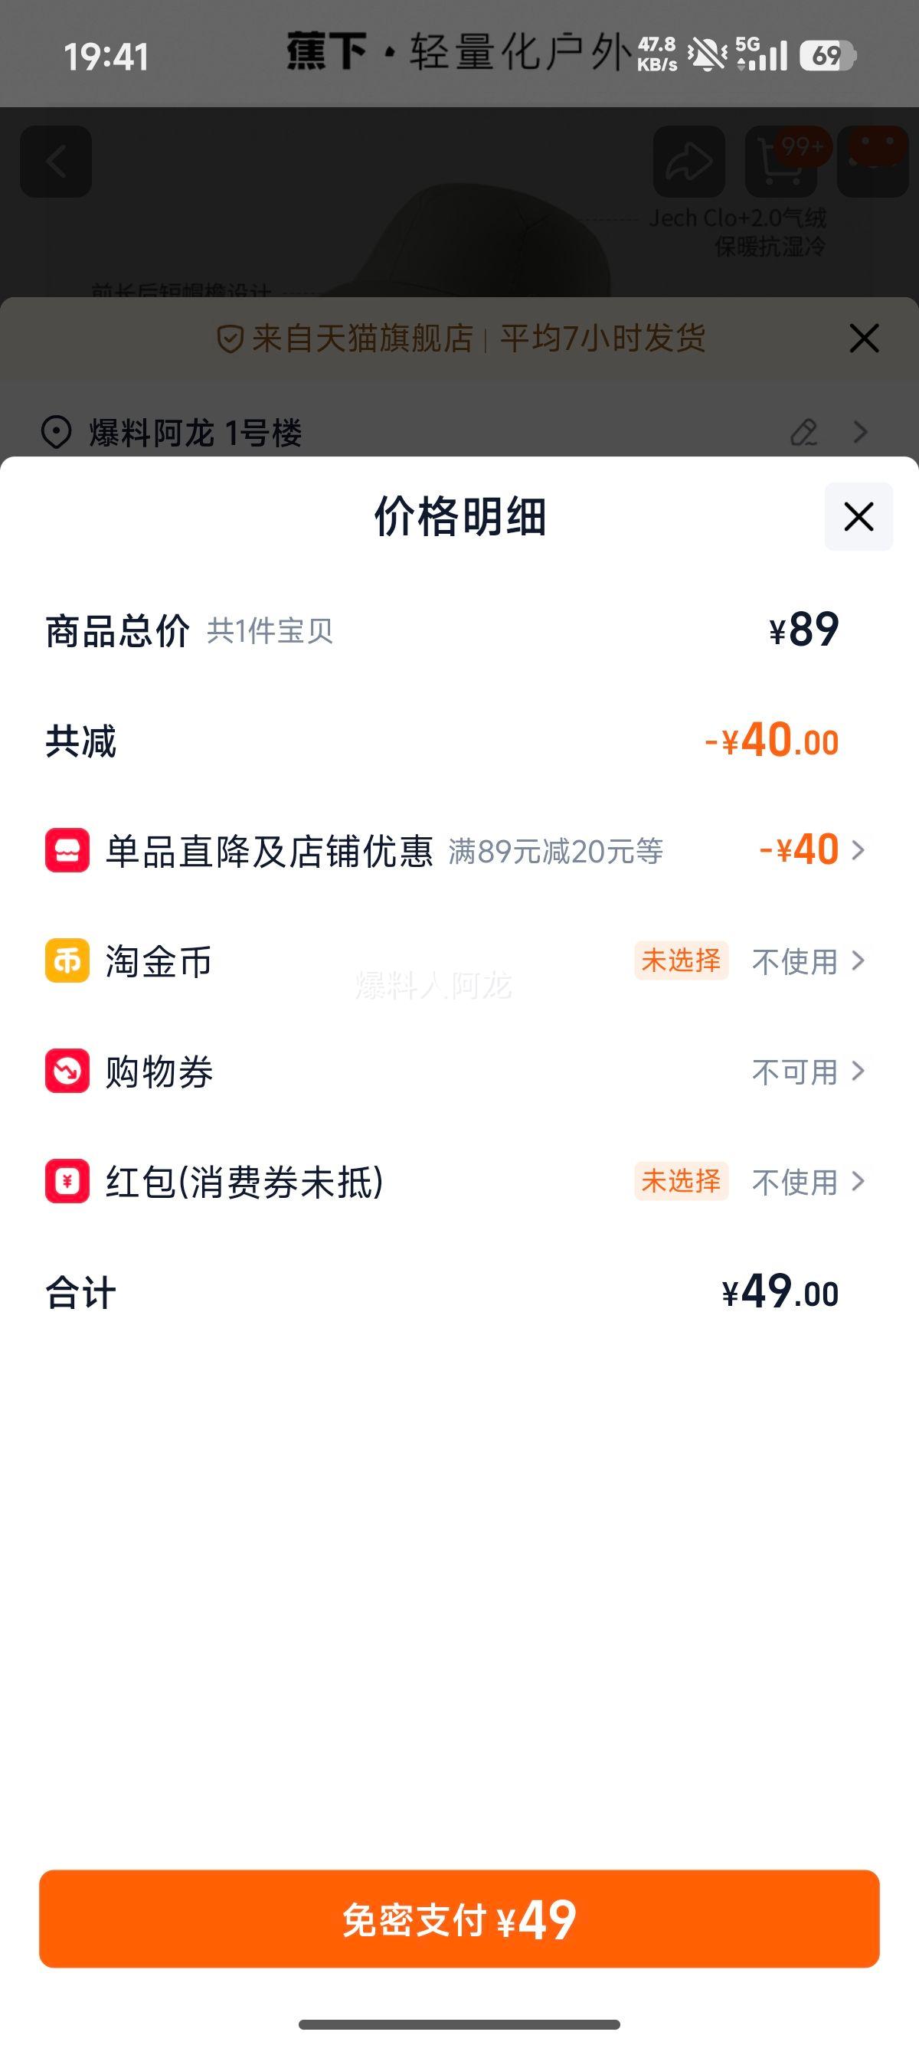Screen dimensions: 919x2045
Task: Expand 单品直降及店铺优惠 discount details
Action: pos(857,850)
